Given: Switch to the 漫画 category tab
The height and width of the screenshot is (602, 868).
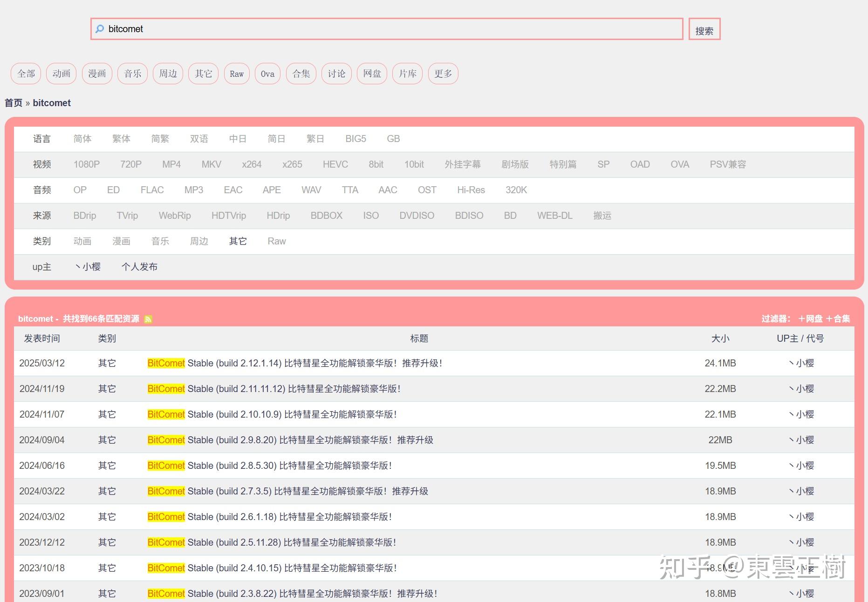Looking at the screenshot, I should [97, 74].
